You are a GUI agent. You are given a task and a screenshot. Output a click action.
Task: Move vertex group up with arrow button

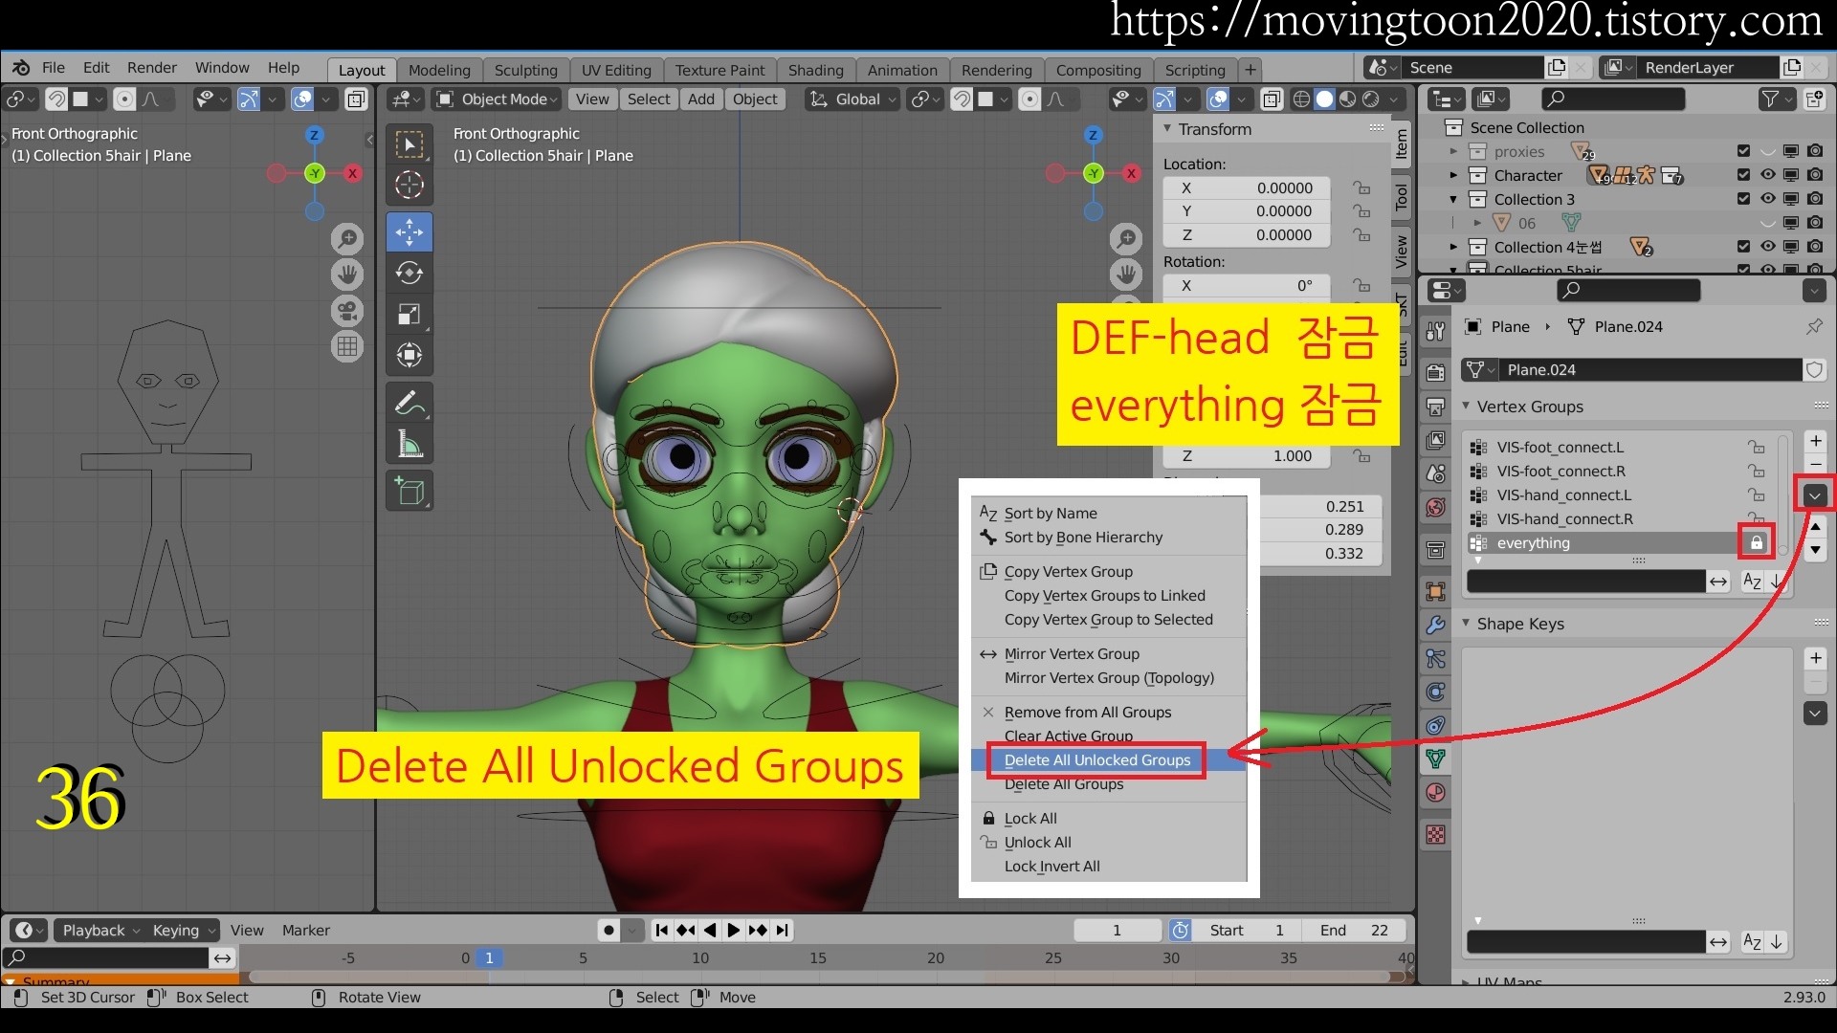point(1815,527)
